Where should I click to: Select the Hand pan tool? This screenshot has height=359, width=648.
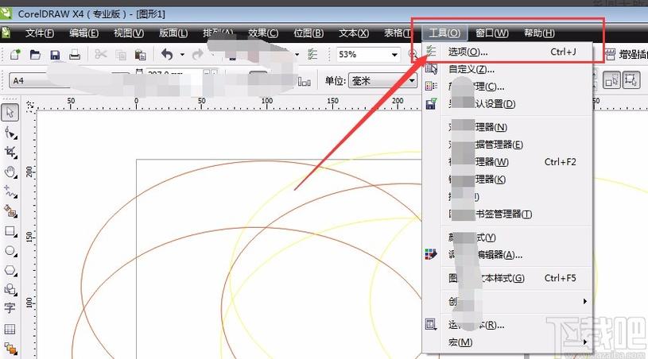click(10, 172)
